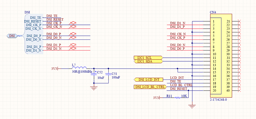The image size is (256, 119).
Task: Select the LCD_BL_CTRL net label
Action: click(x=181, y=85)
